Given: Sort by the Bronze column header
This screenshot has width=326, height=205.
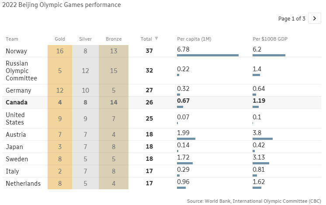Looking at the screenshot, I should coord(114,39).
